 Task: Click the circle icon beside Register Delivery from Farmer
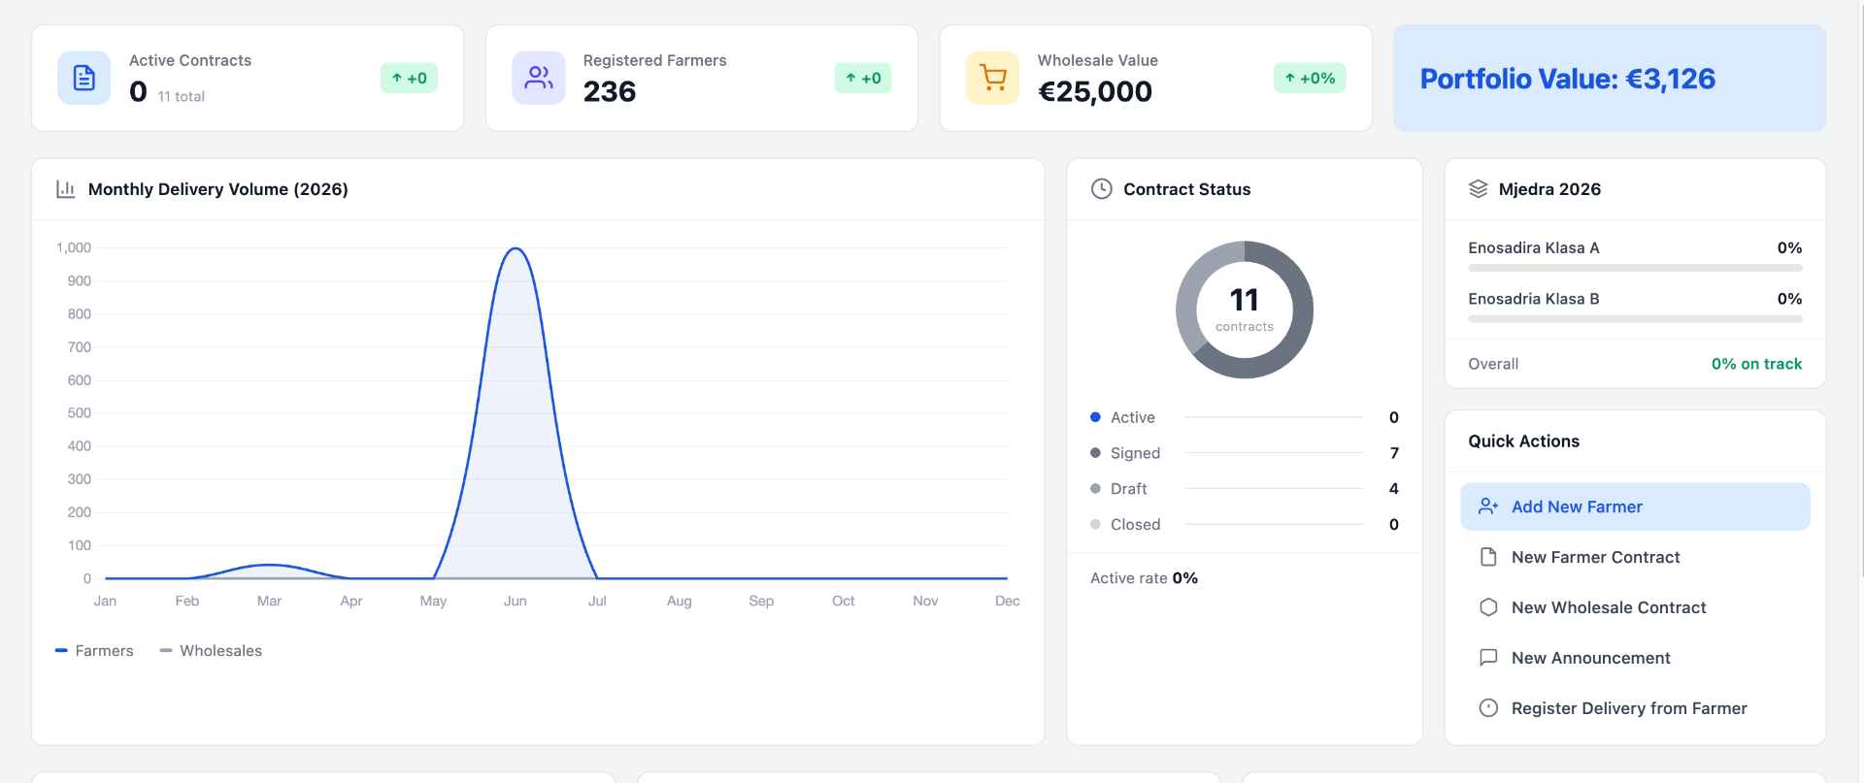1488,708
